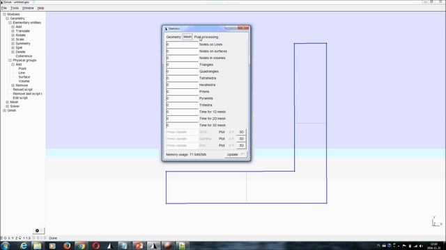Viewport: 446px width, 250px height.
Task: Click Reload script in the tree
Action: [x=22, y=90]
